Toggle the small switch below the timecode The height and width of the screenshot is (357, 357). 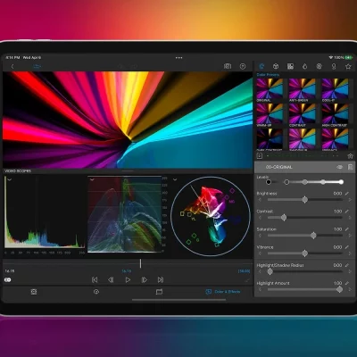pyautogui.click(x=8, y=279)
